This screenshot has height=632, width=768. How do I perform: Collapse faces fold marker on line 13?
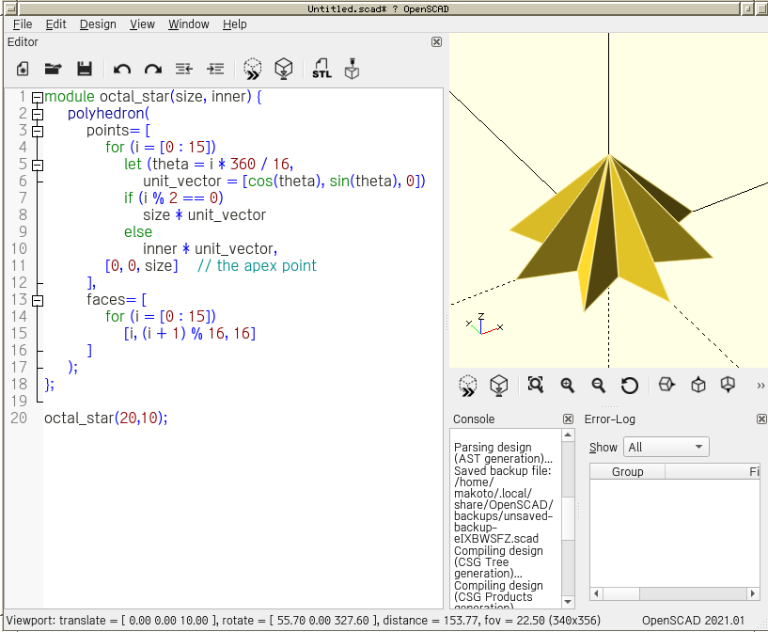[38, 300]
